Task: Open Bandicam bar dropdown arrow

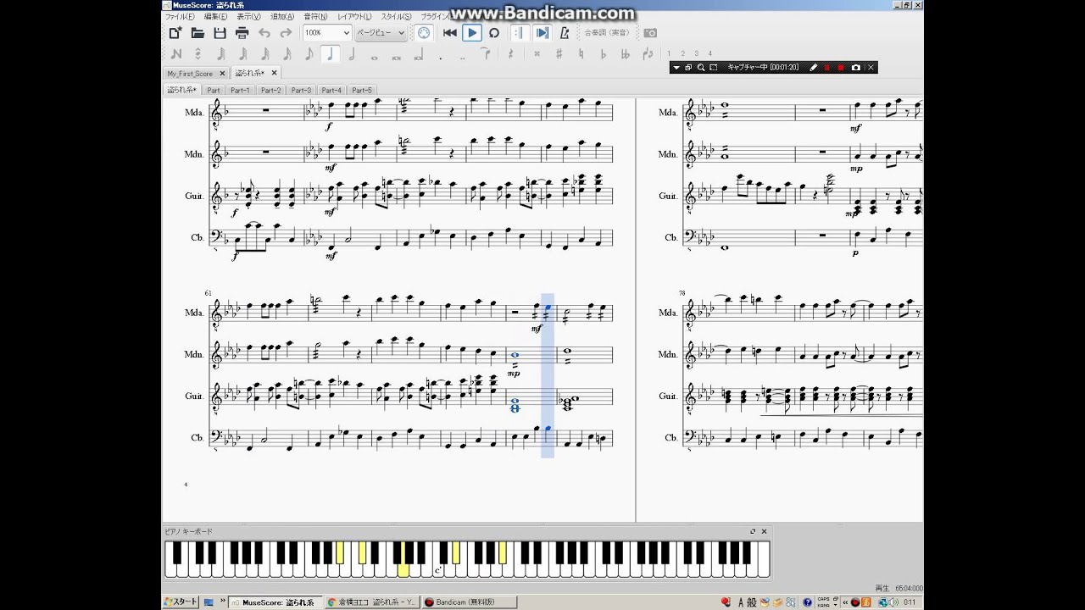Action: (x=676, y=67)
